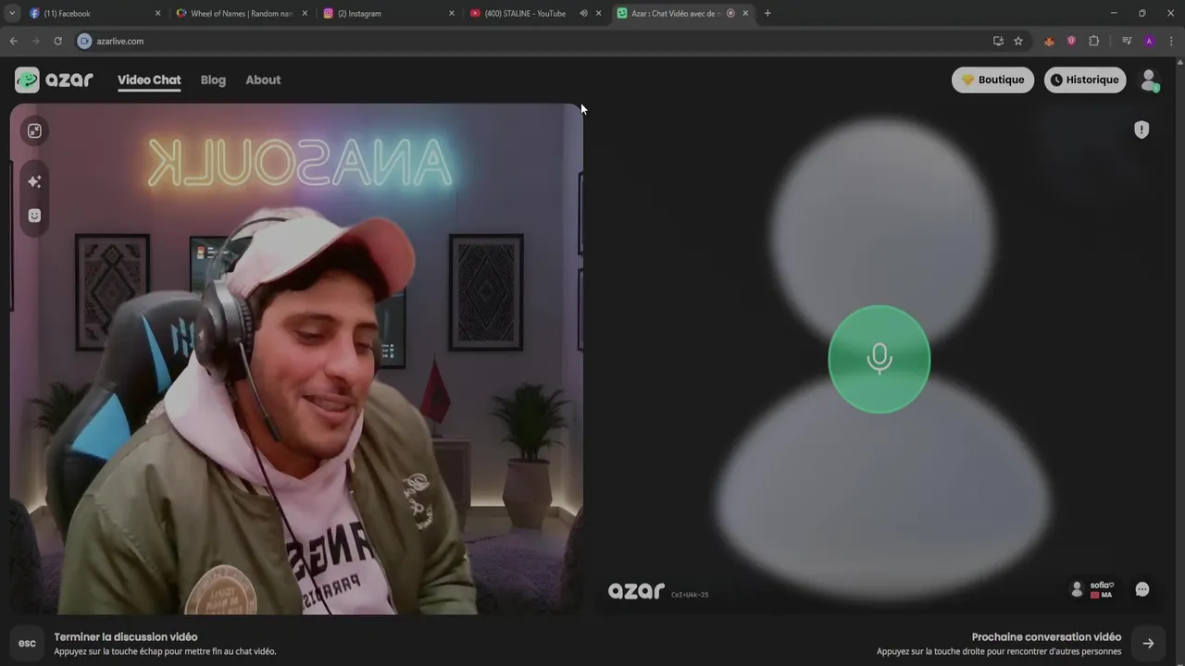Go to next video conversation arrow
This screenshot has height=666, width=1185.
point(1148,643)
